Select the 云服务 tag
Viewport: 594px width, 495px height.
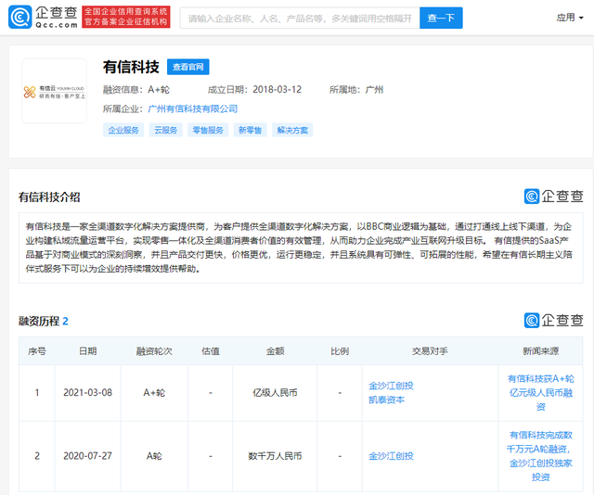click(x=165, y=130)
